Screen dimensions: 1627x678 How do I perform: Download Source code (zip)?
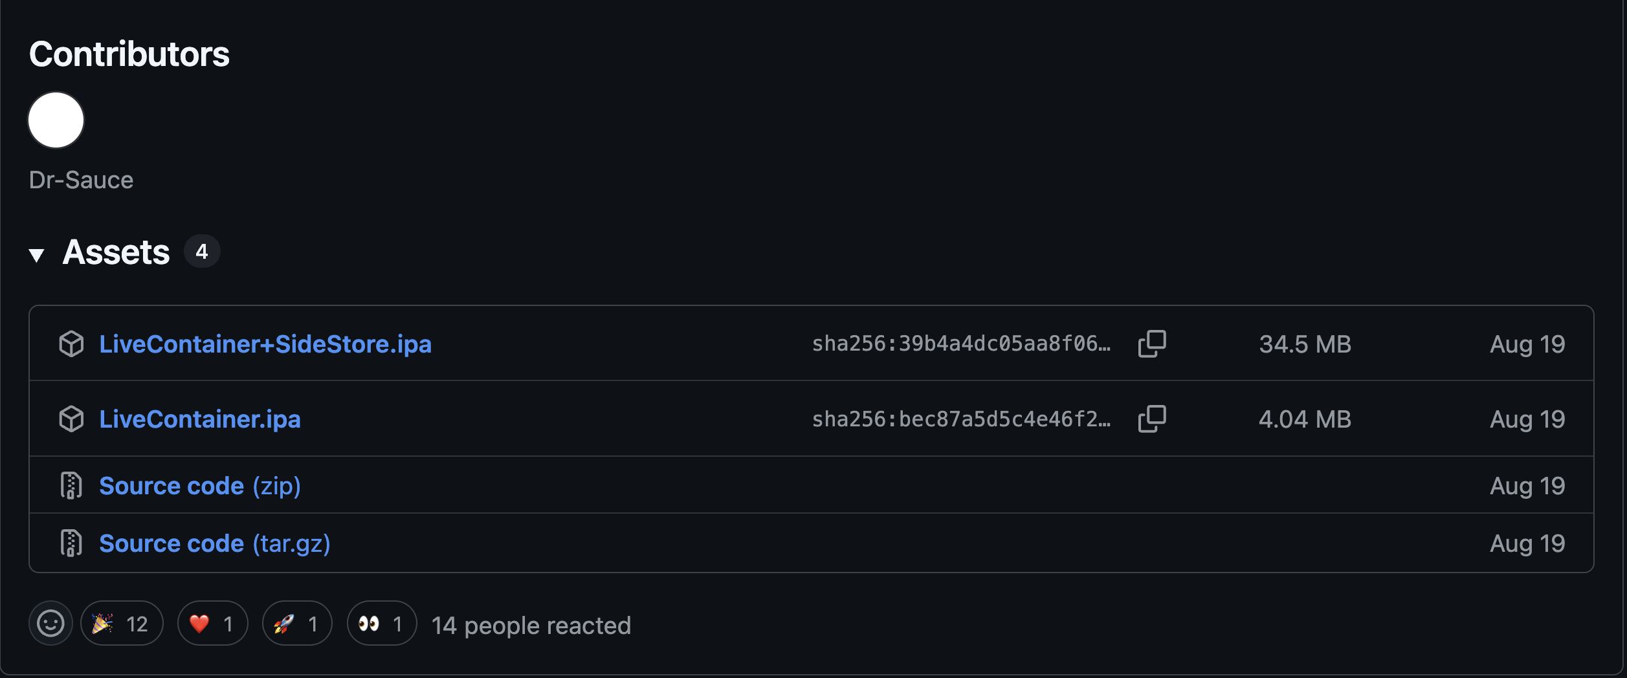pyautogui.click(x=200, y=486)
